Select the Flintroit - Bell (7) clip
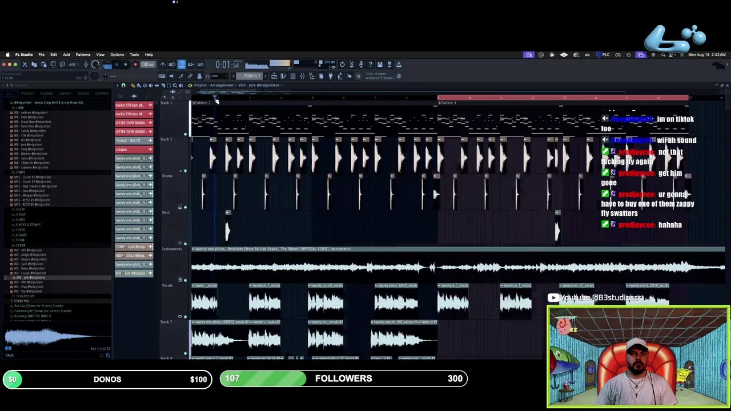731x411 pixels. (134, 140)
